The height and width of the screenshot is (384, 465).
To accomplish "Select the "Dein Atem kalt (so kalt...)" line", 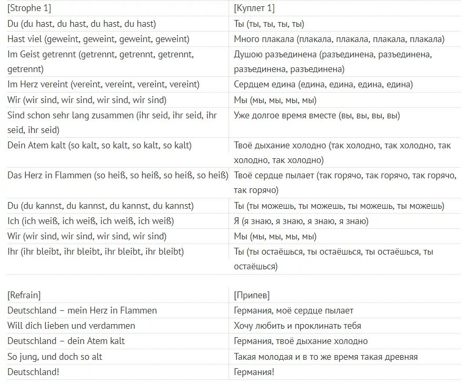I will tap(100, 145).
